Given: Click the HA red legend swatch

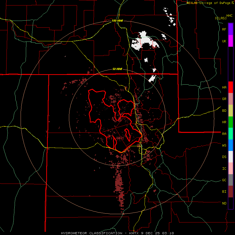Looking at the screenshot, I should pos(231,87).
